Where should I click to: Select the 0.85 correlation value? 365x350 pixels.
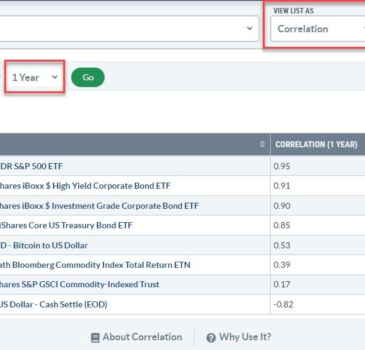[282, 225]
